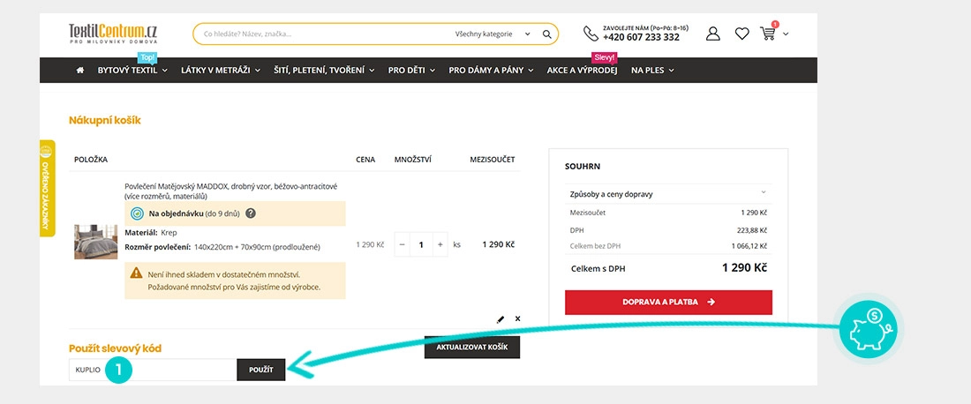Click the Použít slevový kód heading
The height and width of the screenshot is (404, 971).
115,348
